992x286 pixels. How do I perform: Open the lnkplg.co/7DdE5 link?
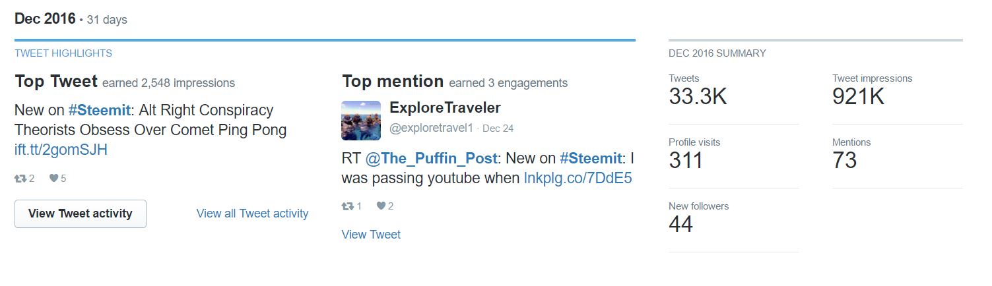(578, 178)
